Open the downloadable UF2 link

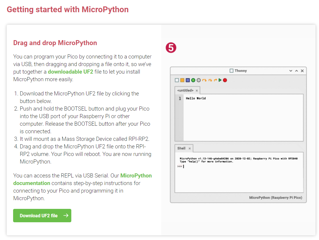[70, 72]
